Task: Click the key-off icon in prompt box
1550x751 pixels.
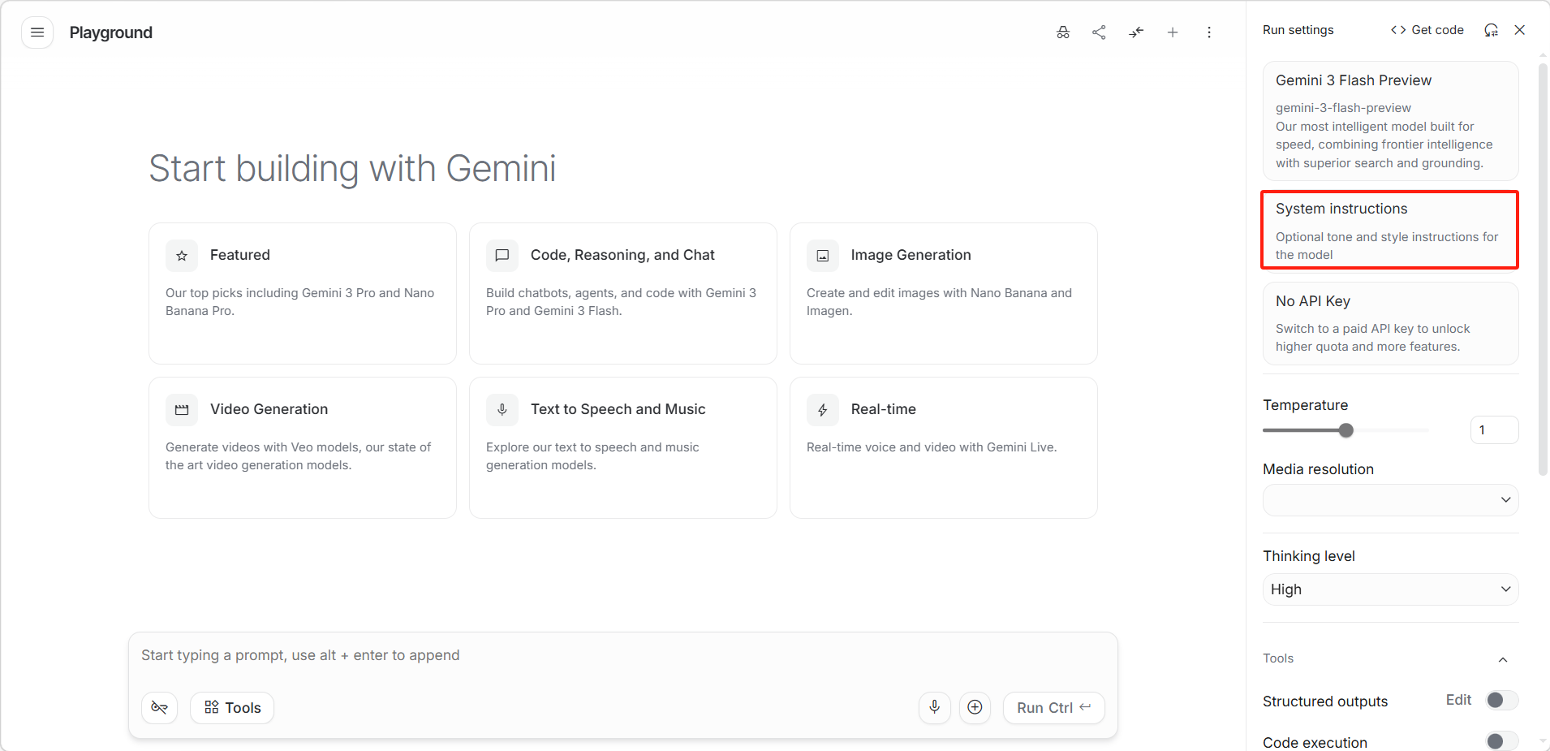Action: coord(160,708)
